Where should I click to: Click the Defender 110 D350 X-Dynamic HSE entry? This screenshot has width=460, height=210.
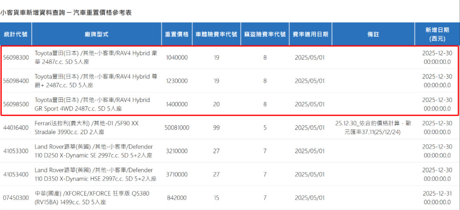pos(95,174)
